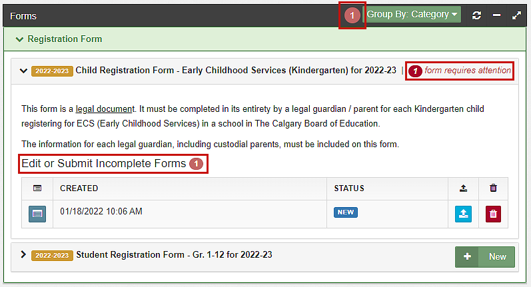
Task: Click the 'form requires attention' alert
Action: pos(461,71)
